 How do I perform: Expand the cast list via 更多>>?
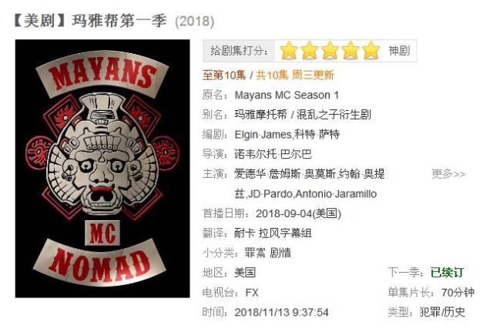[x=448, y=174]
